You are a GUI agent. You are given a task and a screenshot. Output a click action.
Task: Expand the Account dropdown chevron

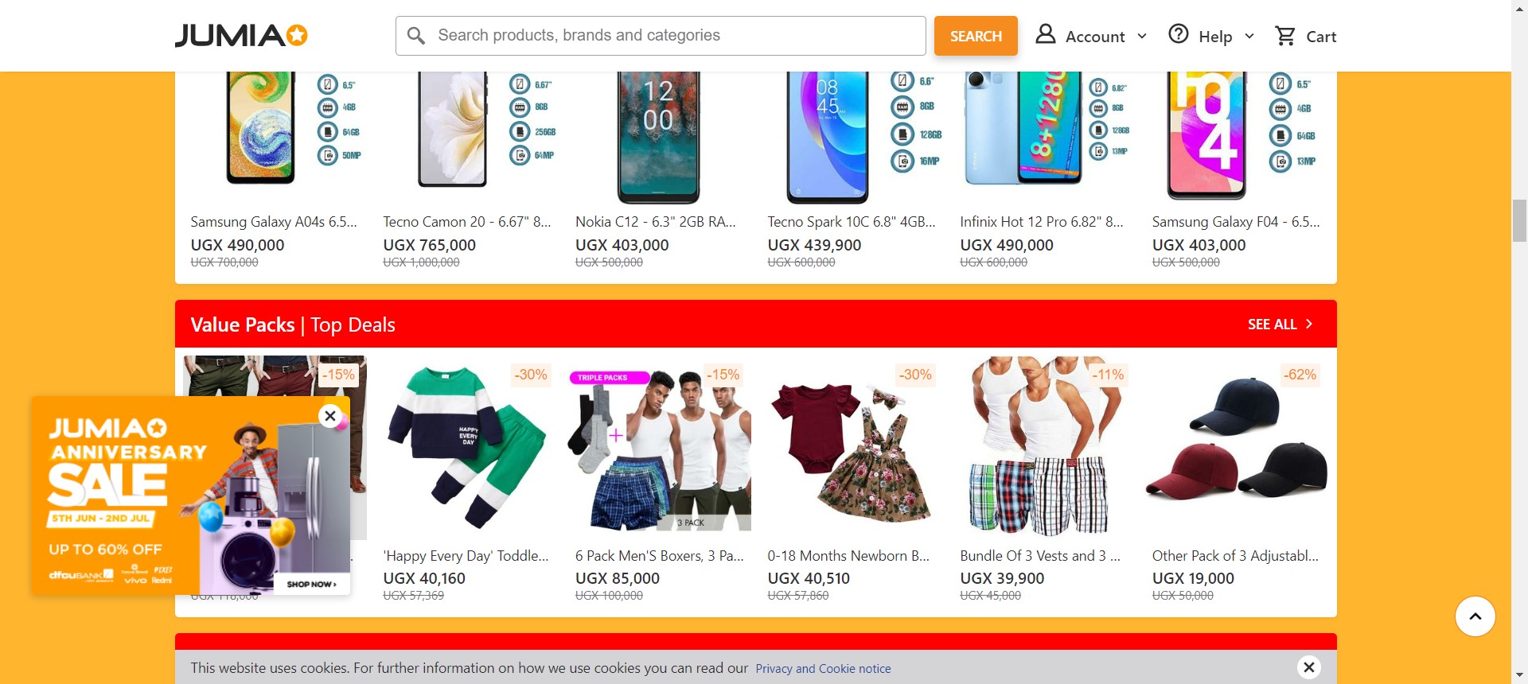[x=1142, y=37]
